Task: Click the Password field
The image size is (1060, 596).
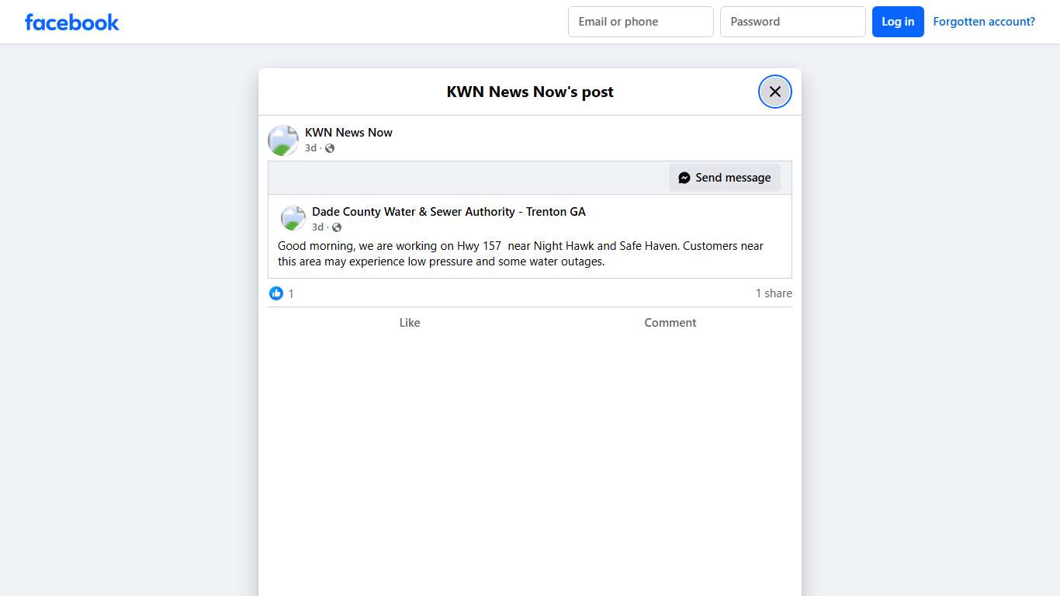Action: point(792,21)
